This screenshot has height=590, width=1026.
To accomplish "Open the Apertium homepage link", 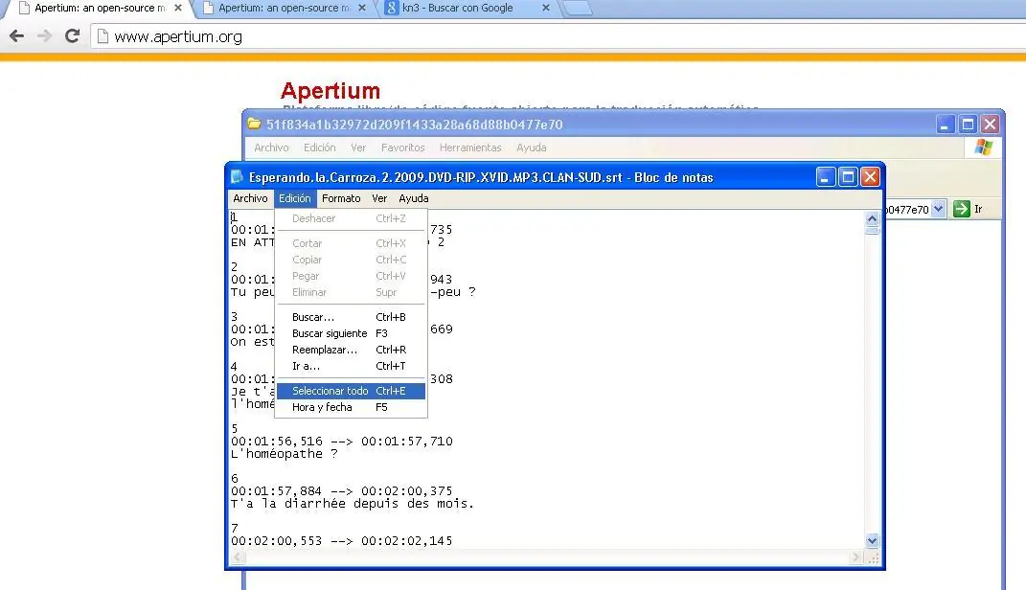I will click(331, 90).
